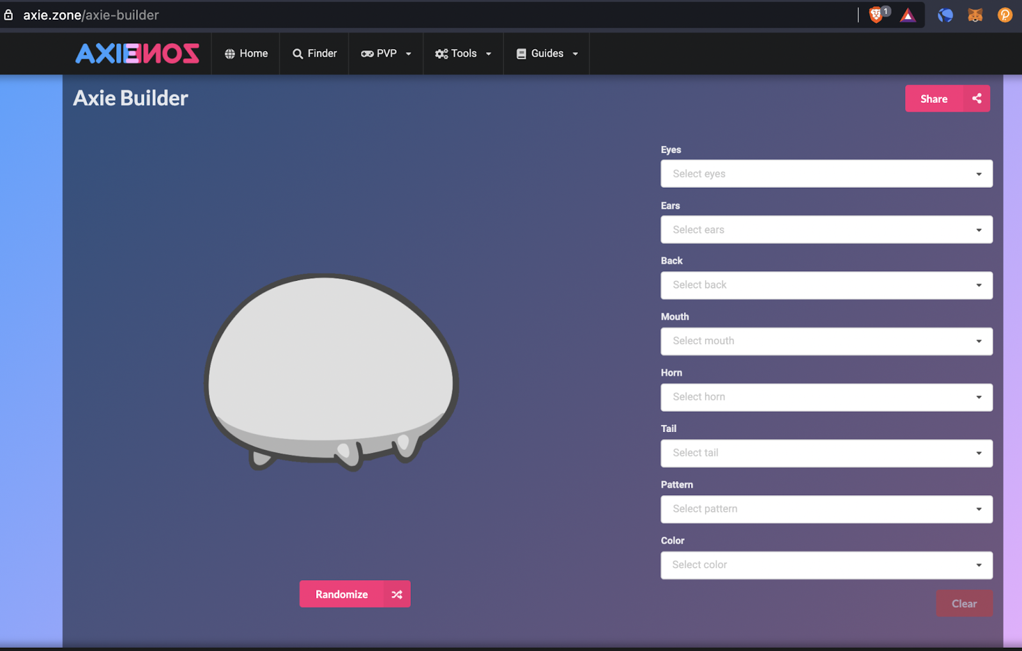Click the Axie Builder heading
This screenshot has width=1022, height=651.
tap(131, 98)
